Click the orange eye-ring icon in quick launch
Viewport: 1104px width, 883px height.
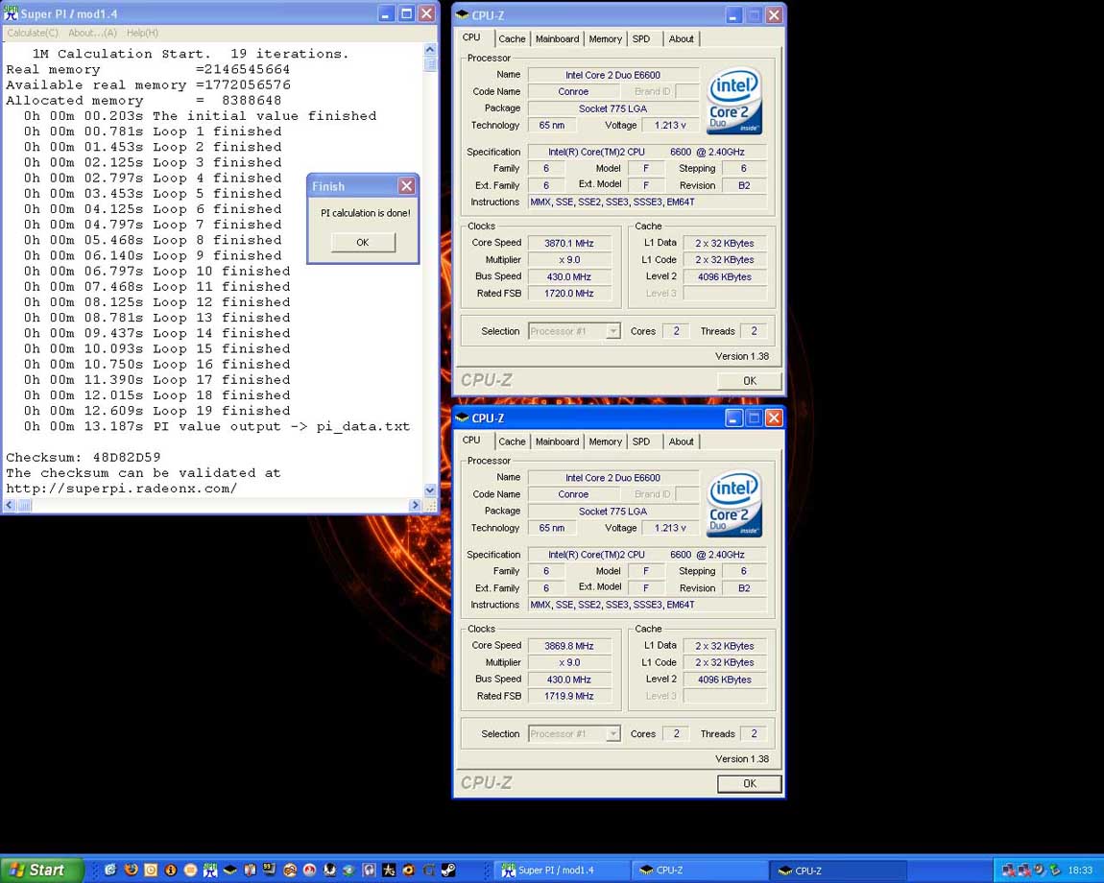click(x=408, y=871)
